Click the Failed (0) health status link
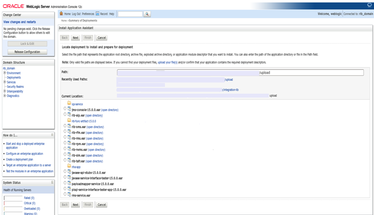The height and width of the screenshot is (215, 374). (29, 198)
